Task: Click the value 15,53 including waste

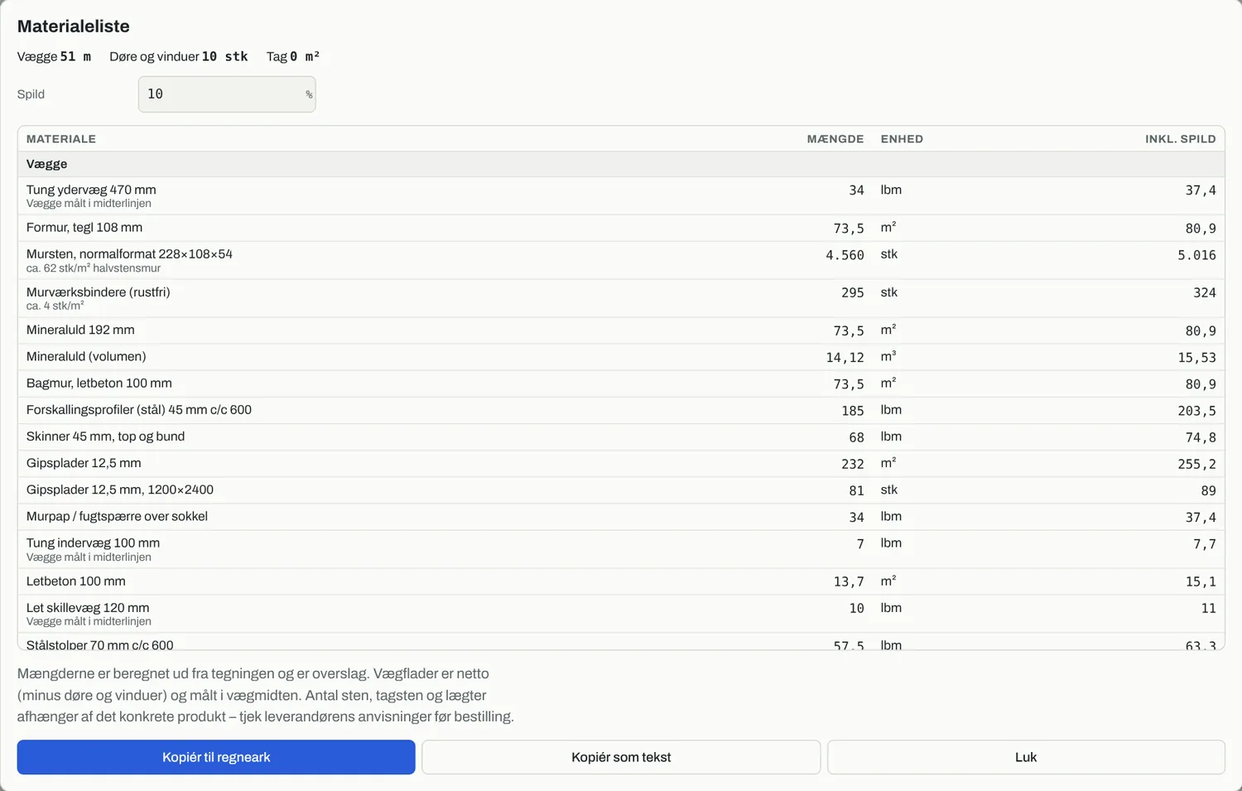Action: pos(1196,358)
